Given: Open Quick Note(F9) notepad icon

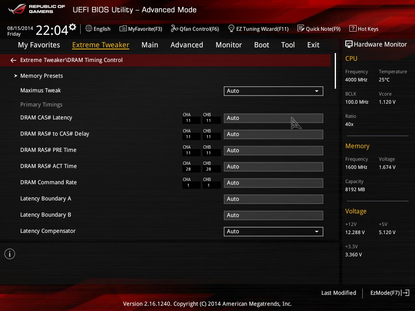Looking at the screenshot, I should pyautogui.click(x=301, y=28).
